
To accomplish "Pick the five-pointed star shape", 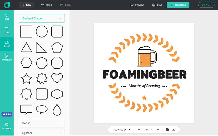I will (x=26, y=78).
